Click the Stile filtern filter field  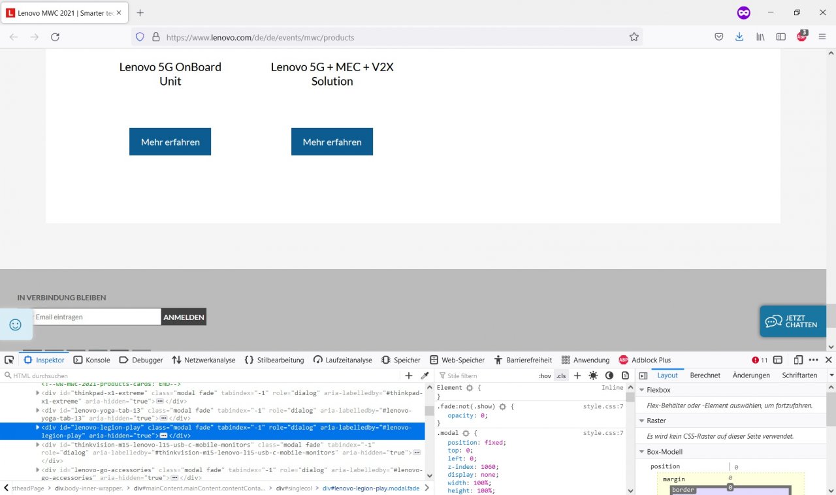coord(487,375)
